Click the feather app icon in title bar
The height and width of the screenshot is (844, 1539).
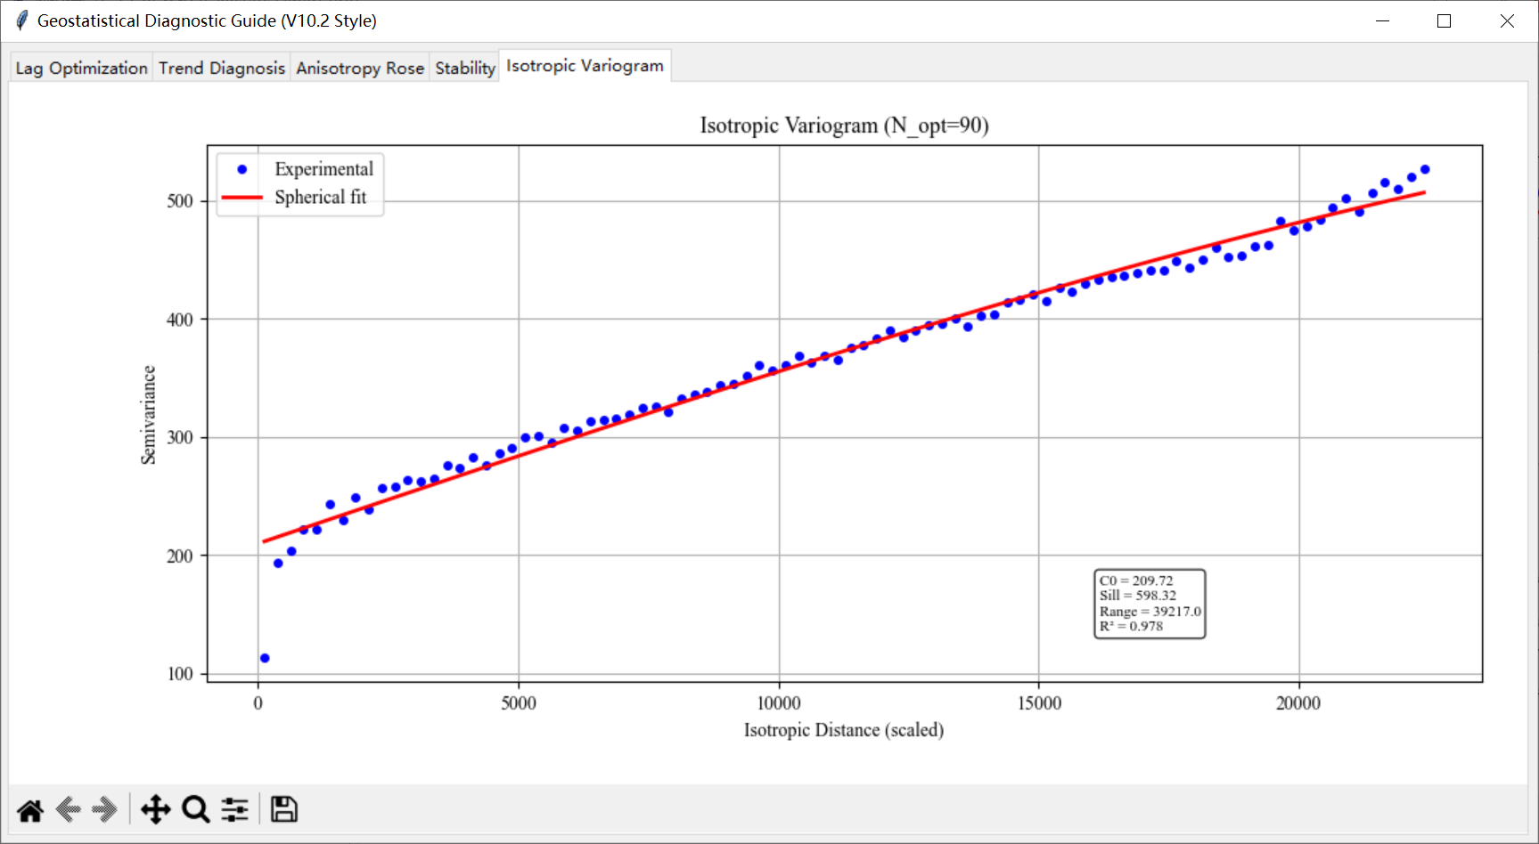pyautogui.click(x=21, y=20)
